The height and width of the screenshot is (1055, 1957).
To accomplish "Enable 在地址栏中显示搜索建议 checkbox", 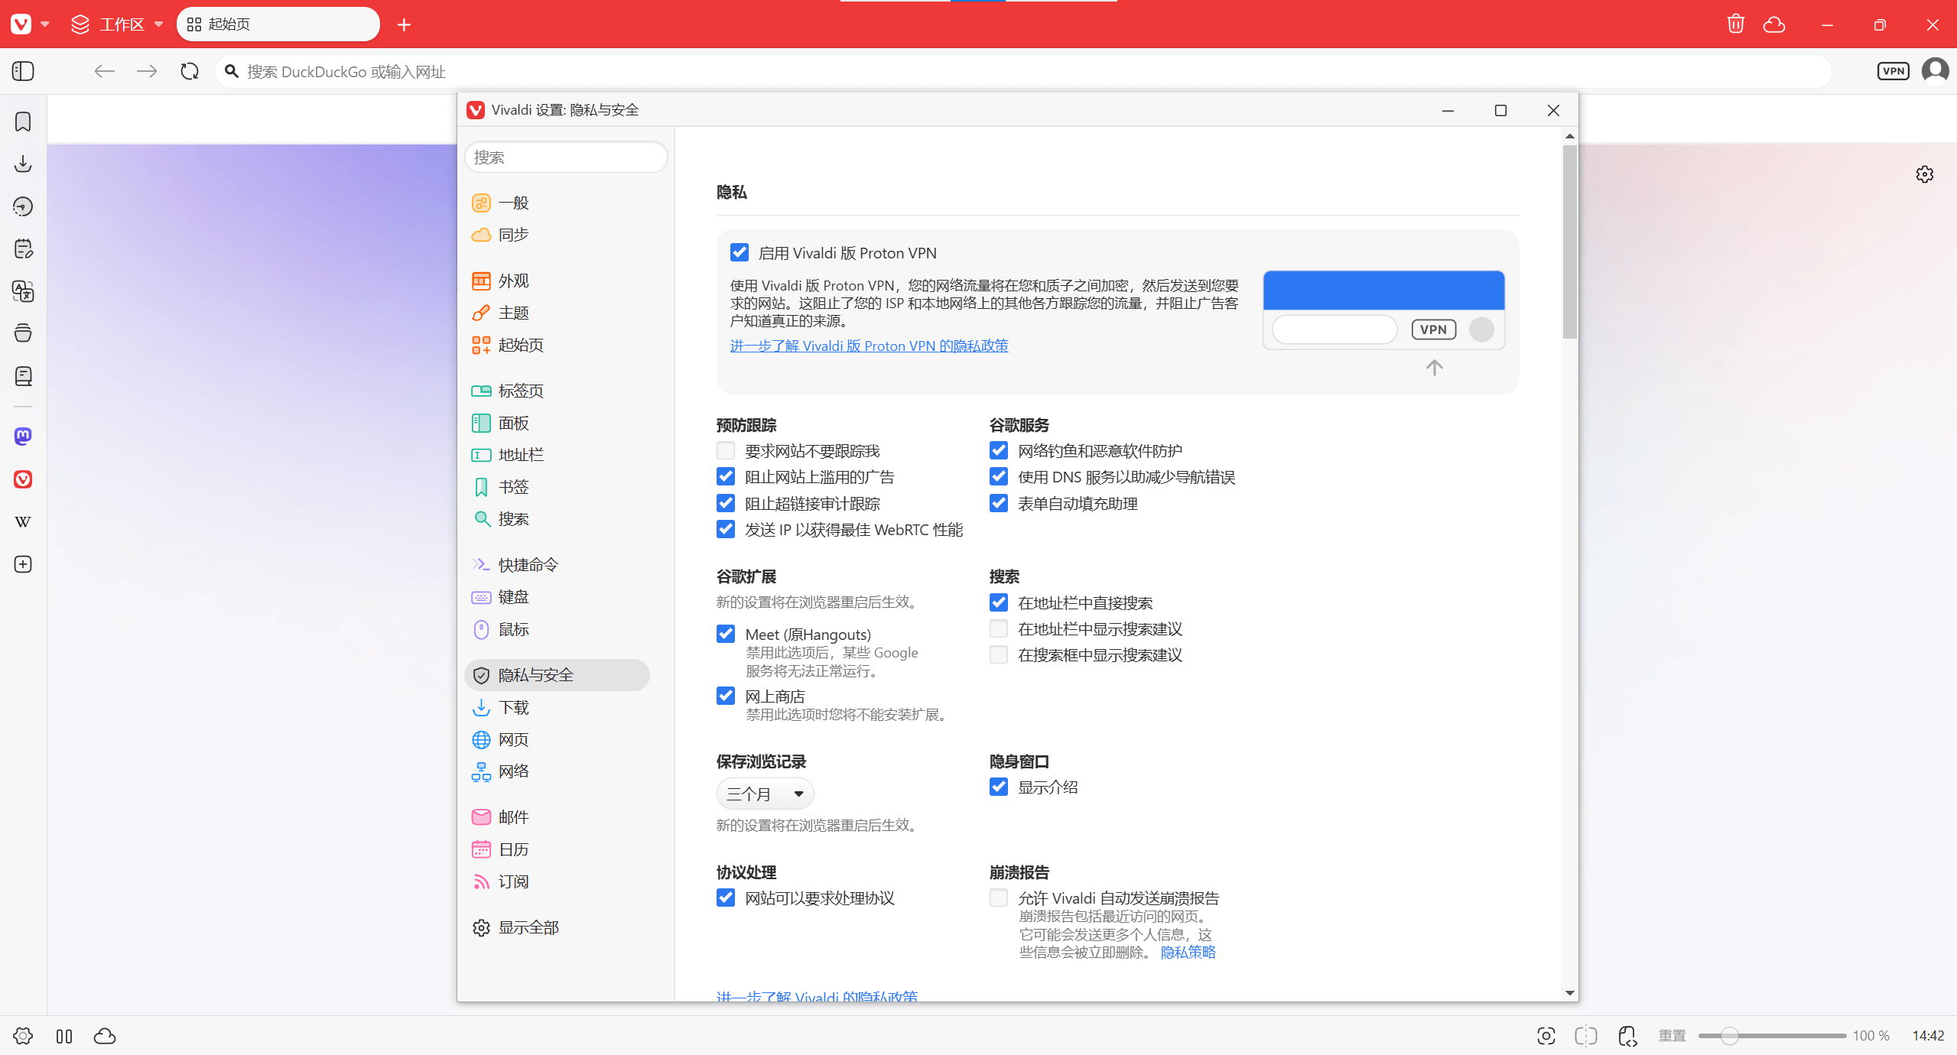I will click(999, 629).
